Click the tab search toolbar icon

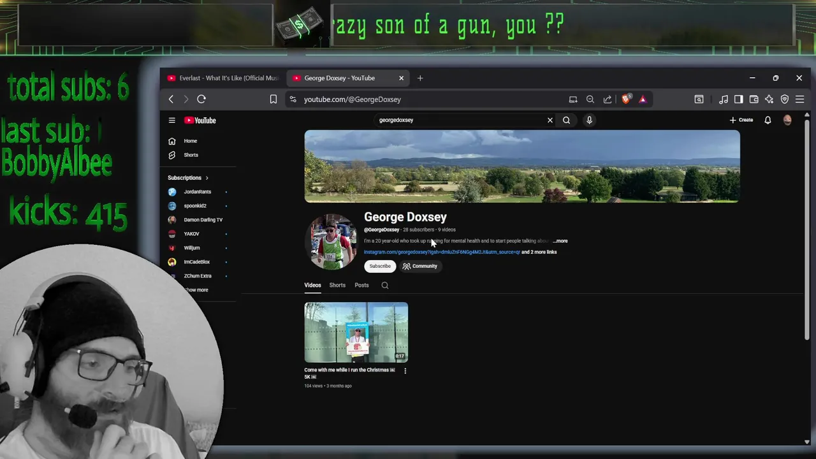pyautogui.click(x=699, y=99)
